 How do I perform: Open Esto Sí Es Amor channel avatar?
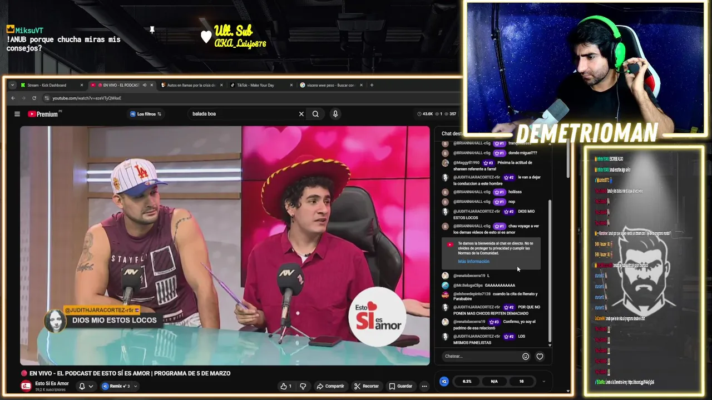[x=26, y=386]
